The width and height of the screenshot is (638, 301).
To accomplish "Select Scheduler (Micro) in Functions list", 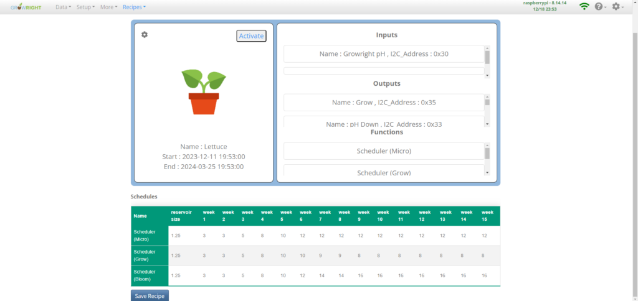I will point(384,151).
